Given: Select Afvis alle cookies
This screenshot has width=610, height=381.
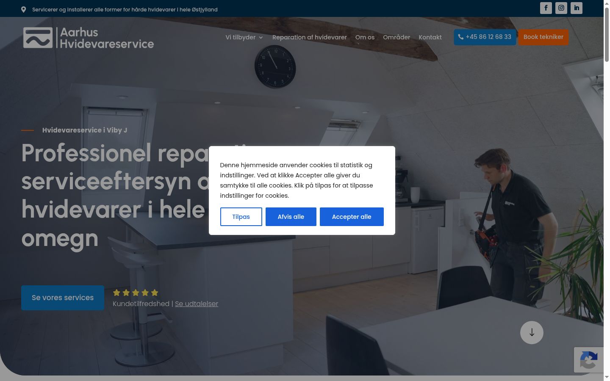Looking at the screenshot, I should (x=291, y=217).
